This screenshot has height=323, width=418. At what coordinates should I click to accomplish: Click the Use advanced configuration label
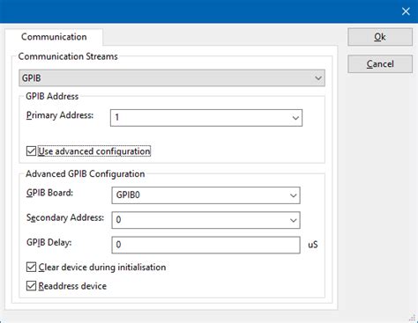point(94,151)
